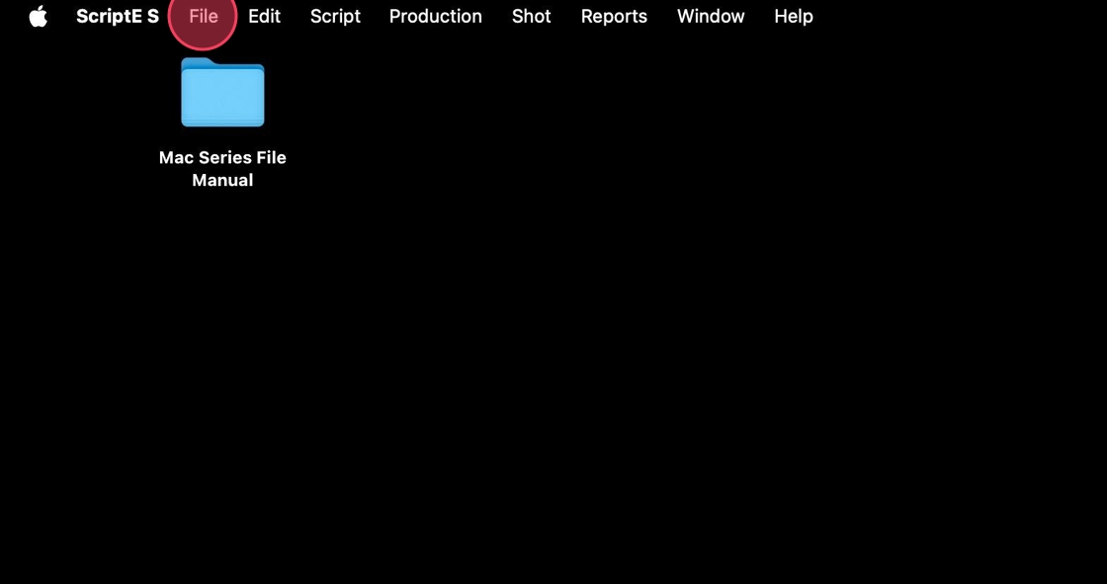
Task: Open the File menu
Action: (204, 16)
